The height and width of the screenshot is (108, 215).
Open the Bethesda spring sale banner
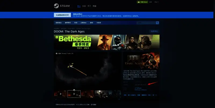coord(106,42)
